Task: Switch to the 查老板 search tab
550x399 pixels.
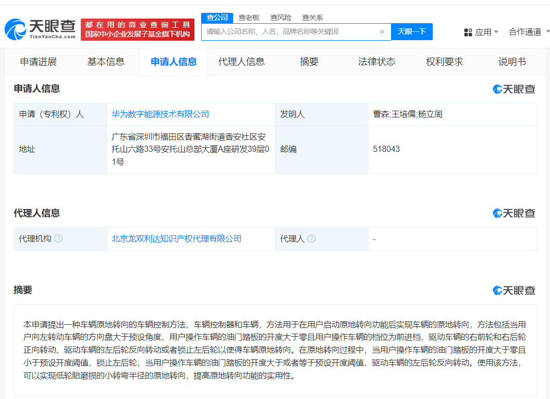Action: (x=249, y=18)
